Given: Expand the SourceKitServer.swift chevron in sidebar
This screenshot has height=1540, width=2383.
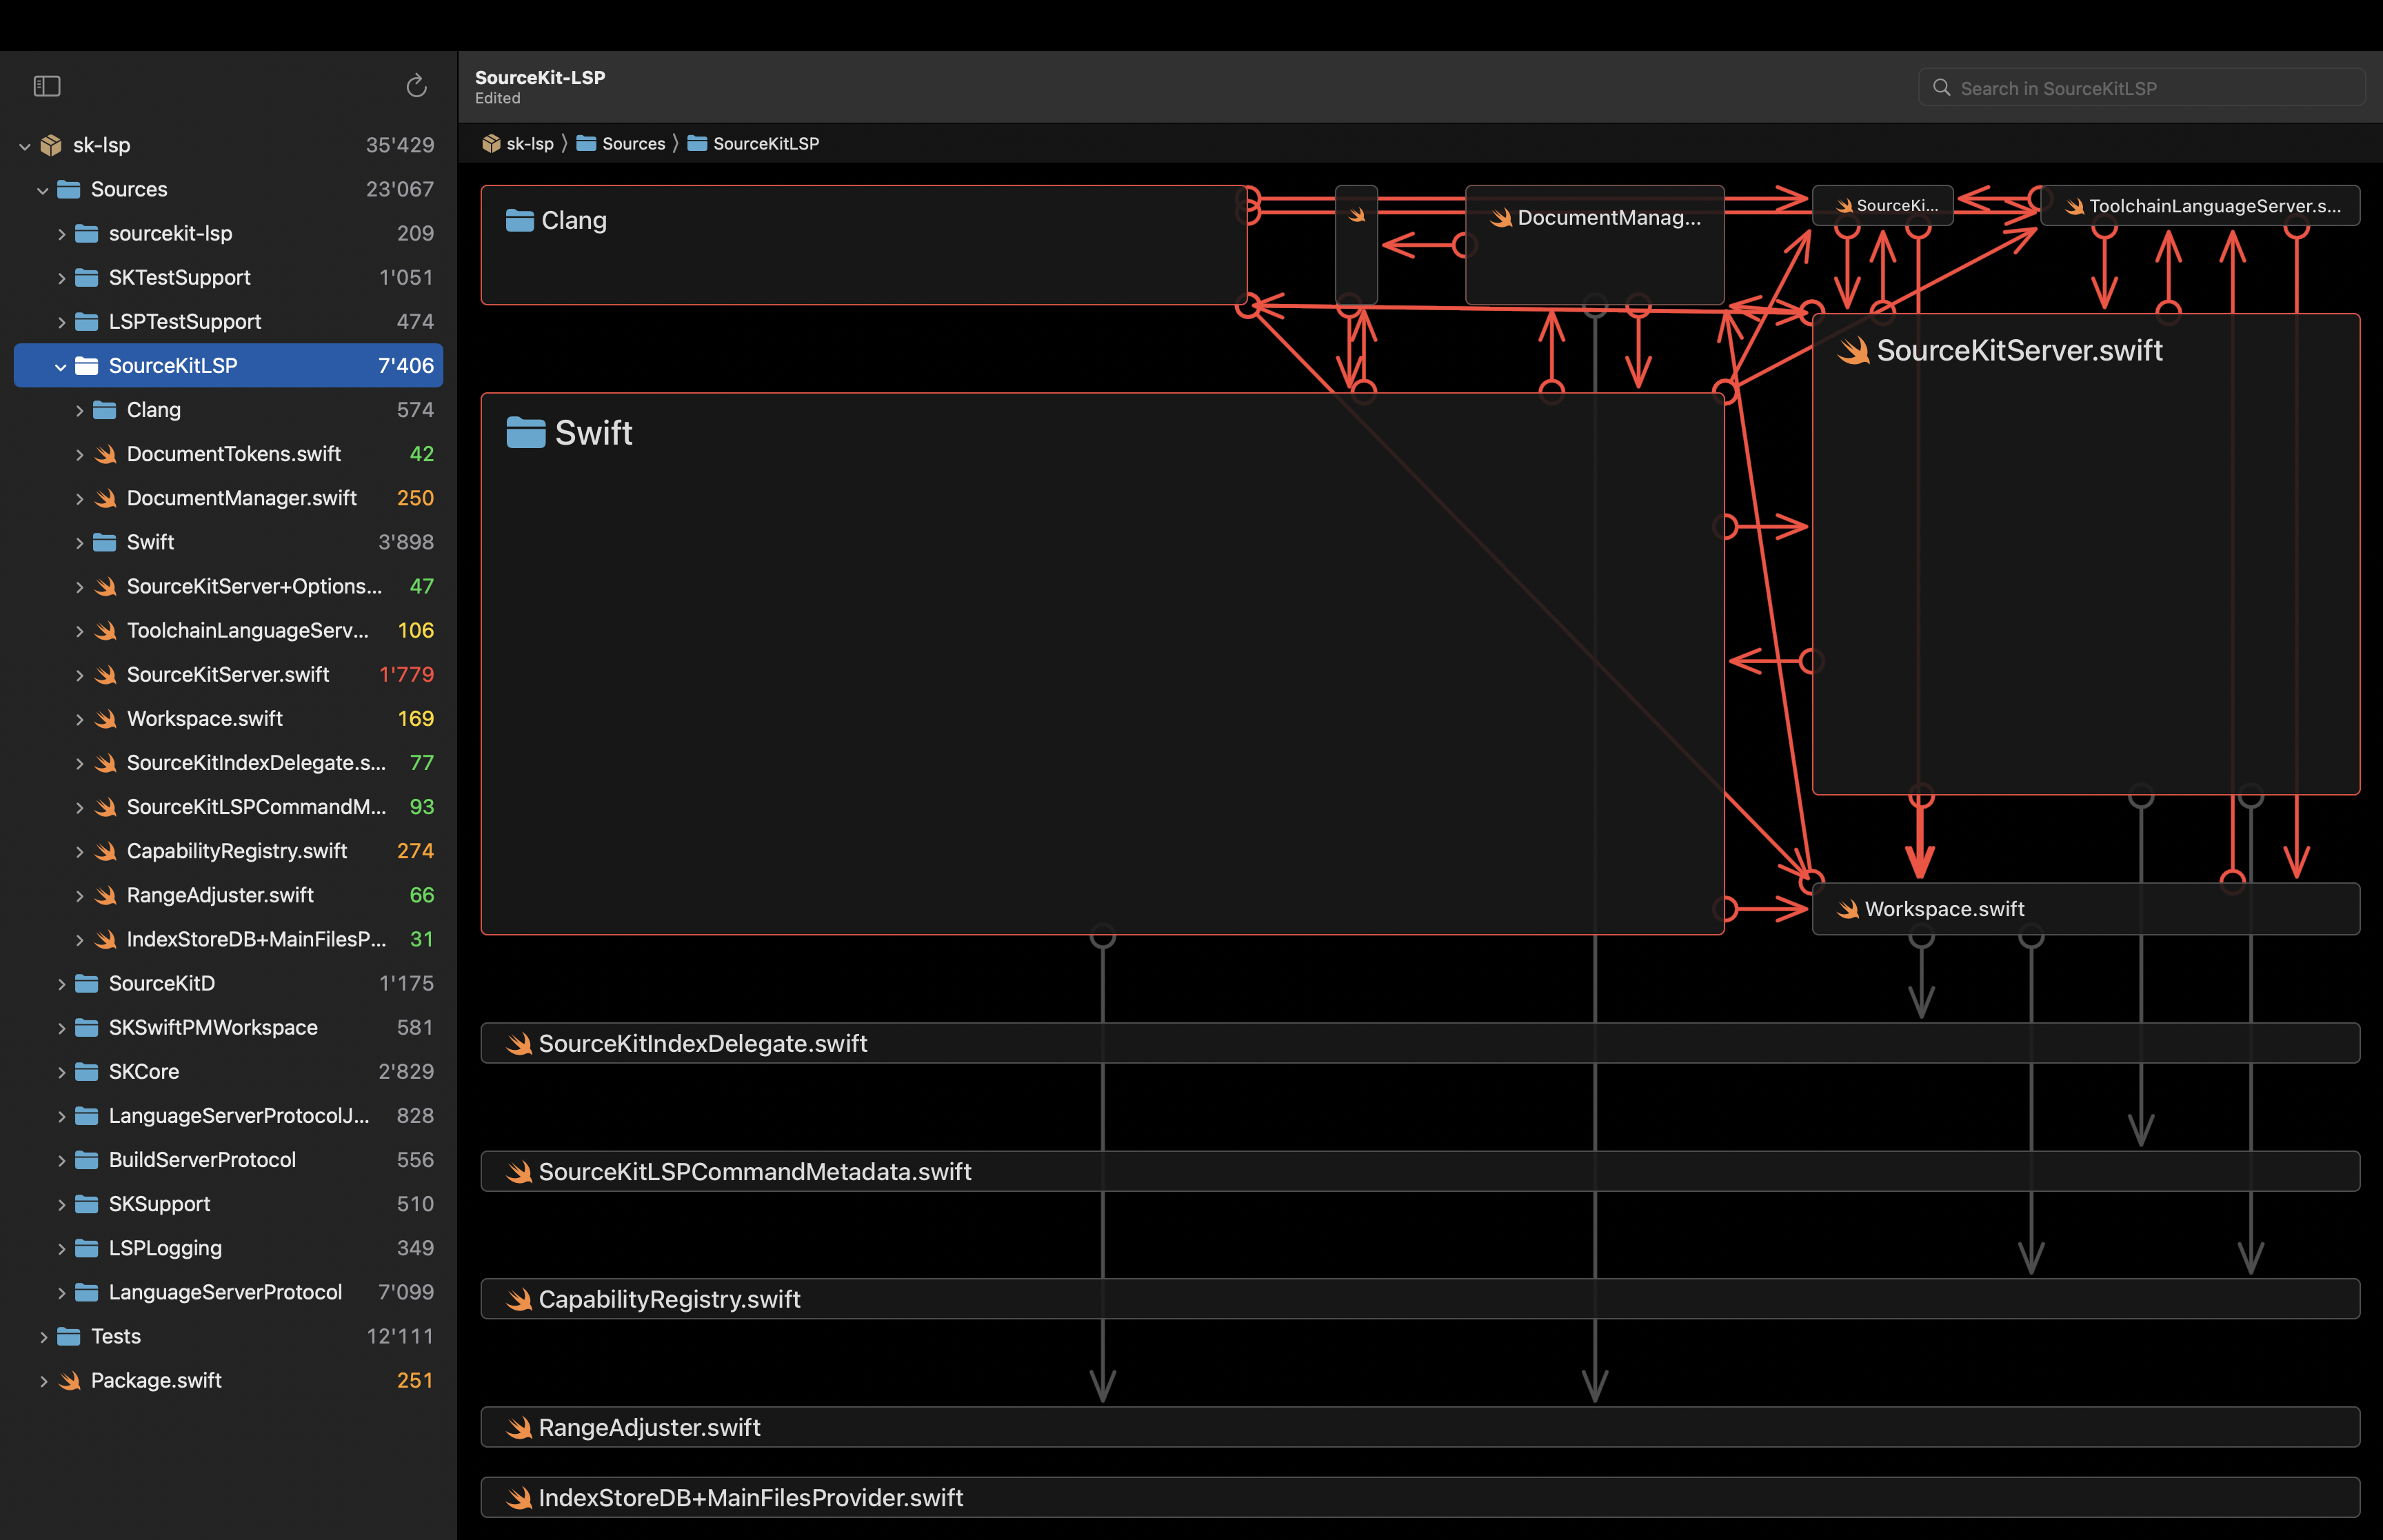Looking at the screenshot, I should (79, 675).
